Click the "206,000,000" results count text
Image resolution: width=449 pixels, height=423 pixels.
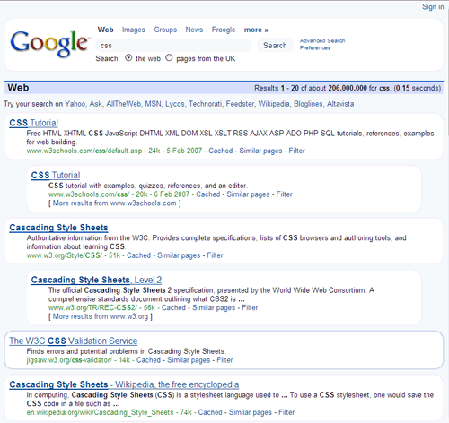[x=348, y=88]
